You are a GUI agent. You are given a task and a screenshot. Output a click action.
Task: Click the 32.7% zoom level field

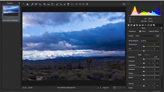coord(30,88)
